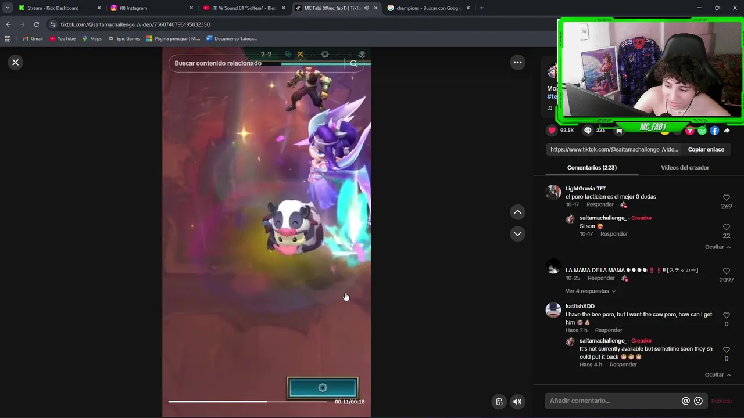The height and width of the screenshot is (418, 744).
Task: Insert a mention with the @ icon
Action: click(x=686, y=401)
